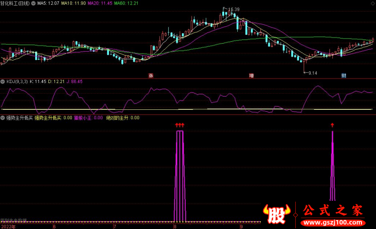The width and height of the screenshot is (376, 229).
Task: Click the 9.14 low price marker
Action: [x=312, y=73]
